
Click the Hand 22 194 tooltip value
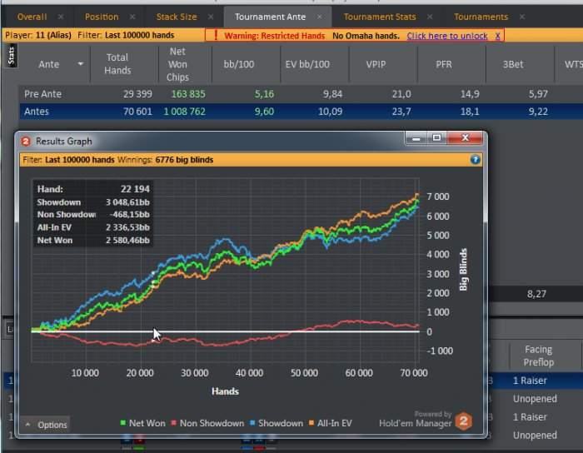tap(135, 189)
